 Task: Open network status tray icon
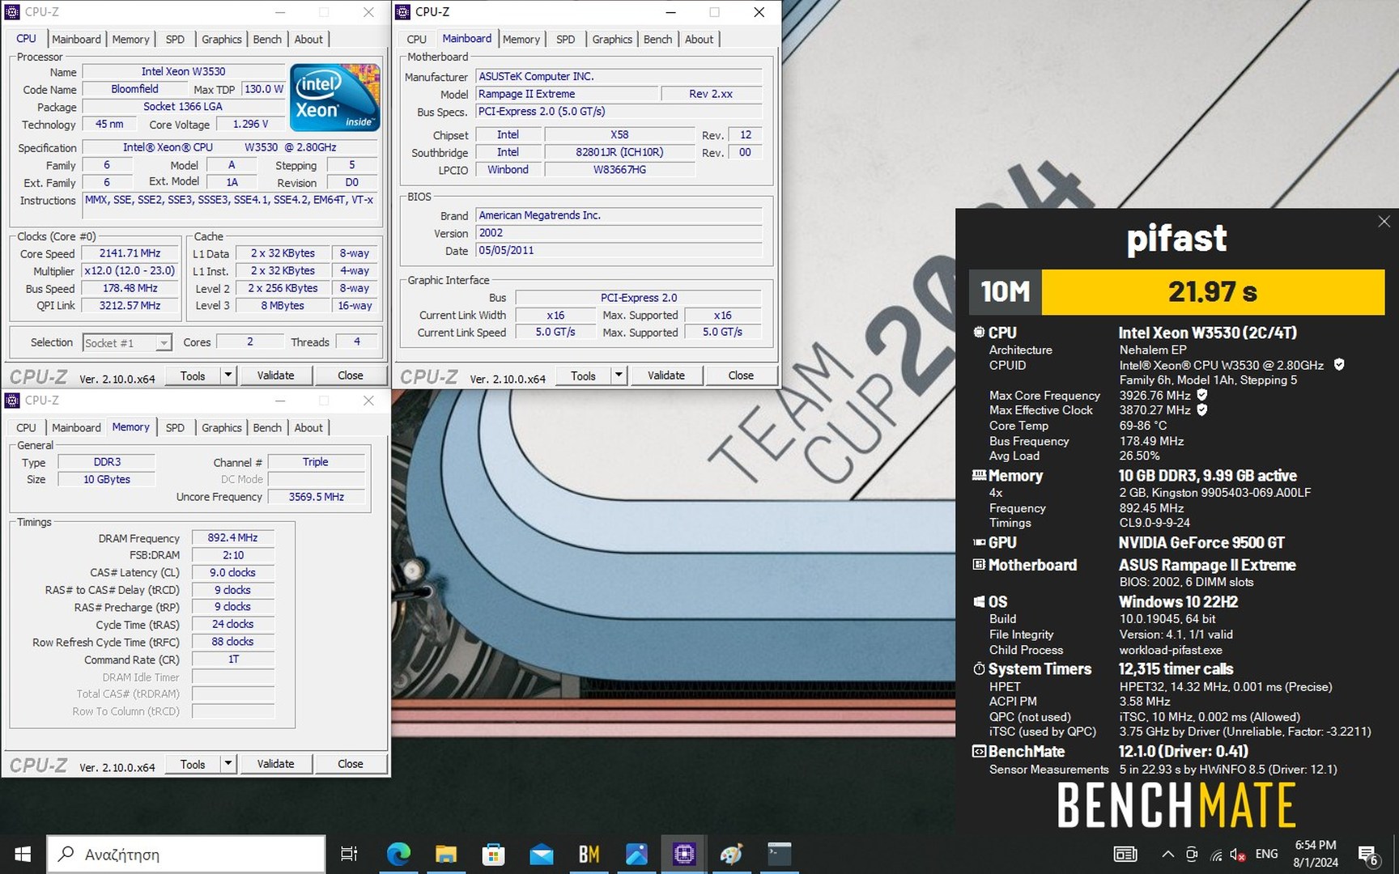click(x=1216, y=855)
